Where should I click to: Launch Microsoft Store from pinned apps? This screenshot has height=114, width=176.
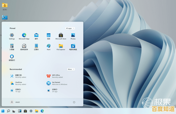point(61,35)
